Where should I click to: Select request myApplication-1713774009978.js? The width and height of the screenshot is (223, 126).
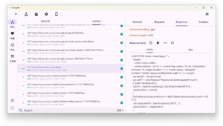tap(71, 85)
